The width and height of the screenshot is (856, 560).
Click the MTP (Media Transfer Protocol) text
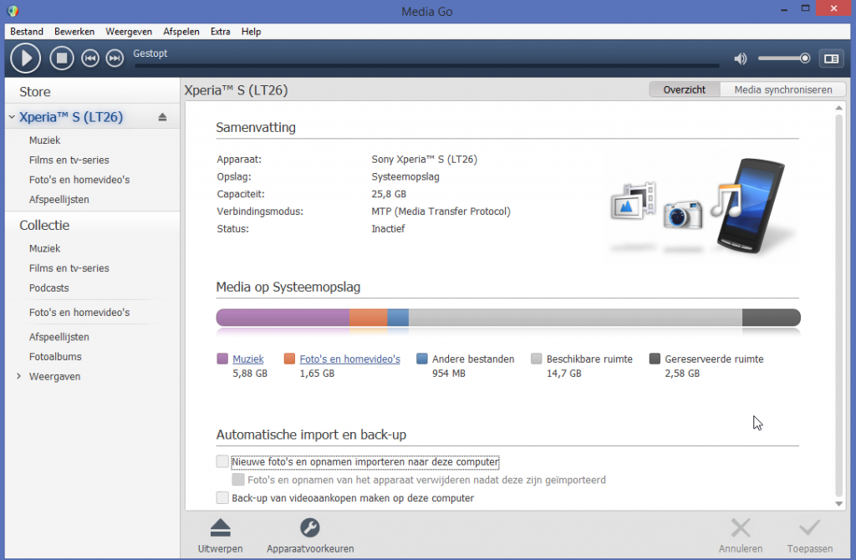(441, 211)
